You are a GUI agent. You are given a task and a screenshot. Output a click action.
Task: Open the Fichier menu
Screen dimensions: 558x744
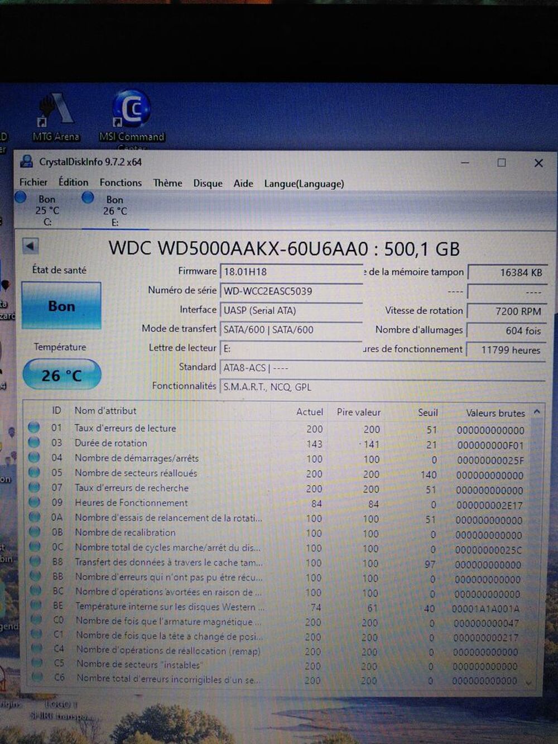coord(33,182)
